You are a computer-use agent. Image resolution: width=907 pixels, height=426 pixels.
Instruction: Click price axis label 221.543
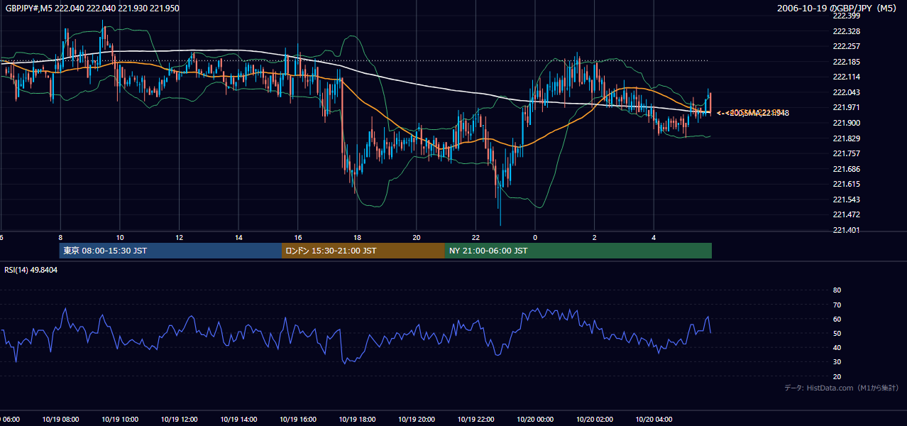846,200
